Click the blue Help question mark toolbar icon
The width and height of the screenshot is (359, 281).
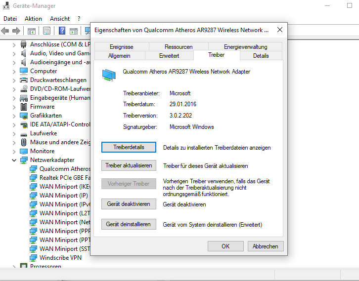point(62,31)
